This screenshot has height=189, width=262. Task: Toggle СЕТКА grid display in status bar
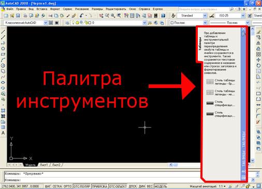57,186
